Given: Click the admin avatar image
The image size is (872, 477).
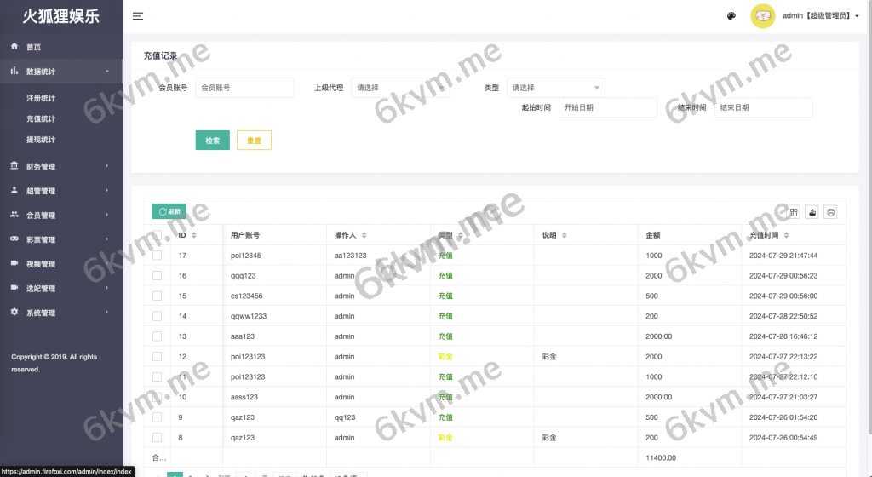Looking at the screenshot, I should (x=762, y=16).
